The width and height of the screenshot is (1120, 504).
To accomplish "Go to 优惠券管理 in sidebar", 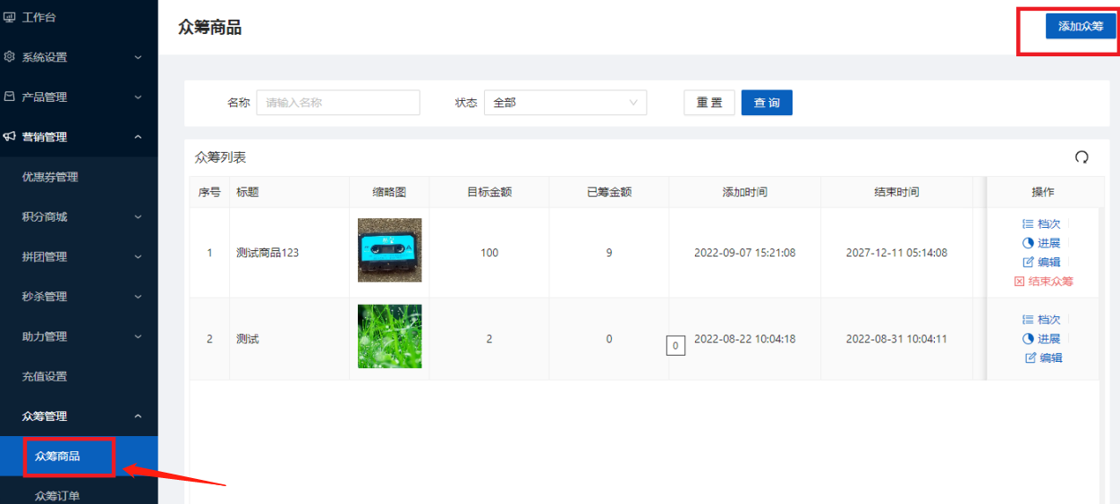I will tap(50, 177).
